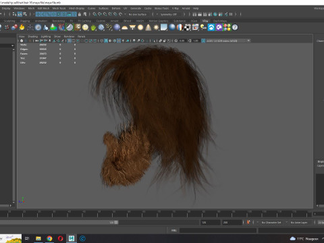
Task: Open the viewport Renderer menu
Action: tap(69, 36)
